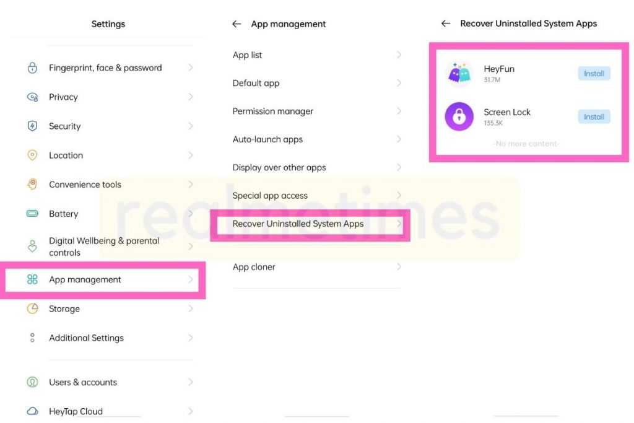Open Security via its shield icon

32,126
